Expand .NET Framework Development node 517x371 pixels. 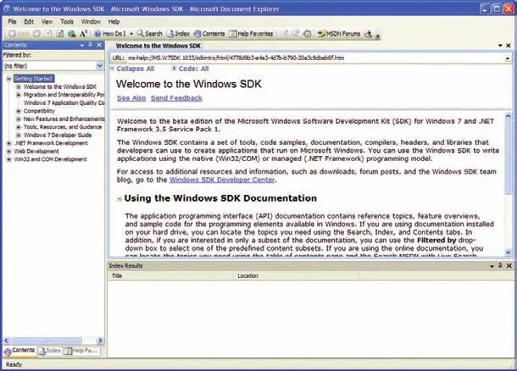coord(9,143)
